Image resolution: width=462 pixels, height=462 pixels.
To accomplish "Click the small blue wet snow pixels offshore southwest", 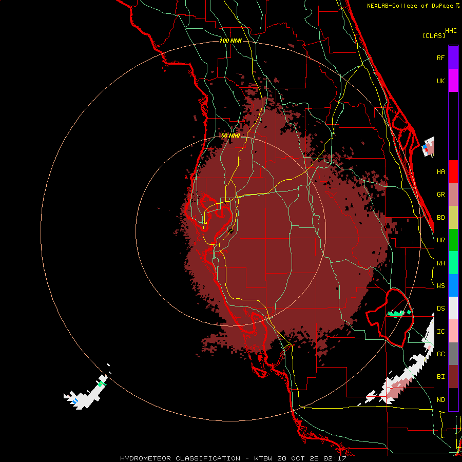I will pyautogui.click(x=75, y=401).
